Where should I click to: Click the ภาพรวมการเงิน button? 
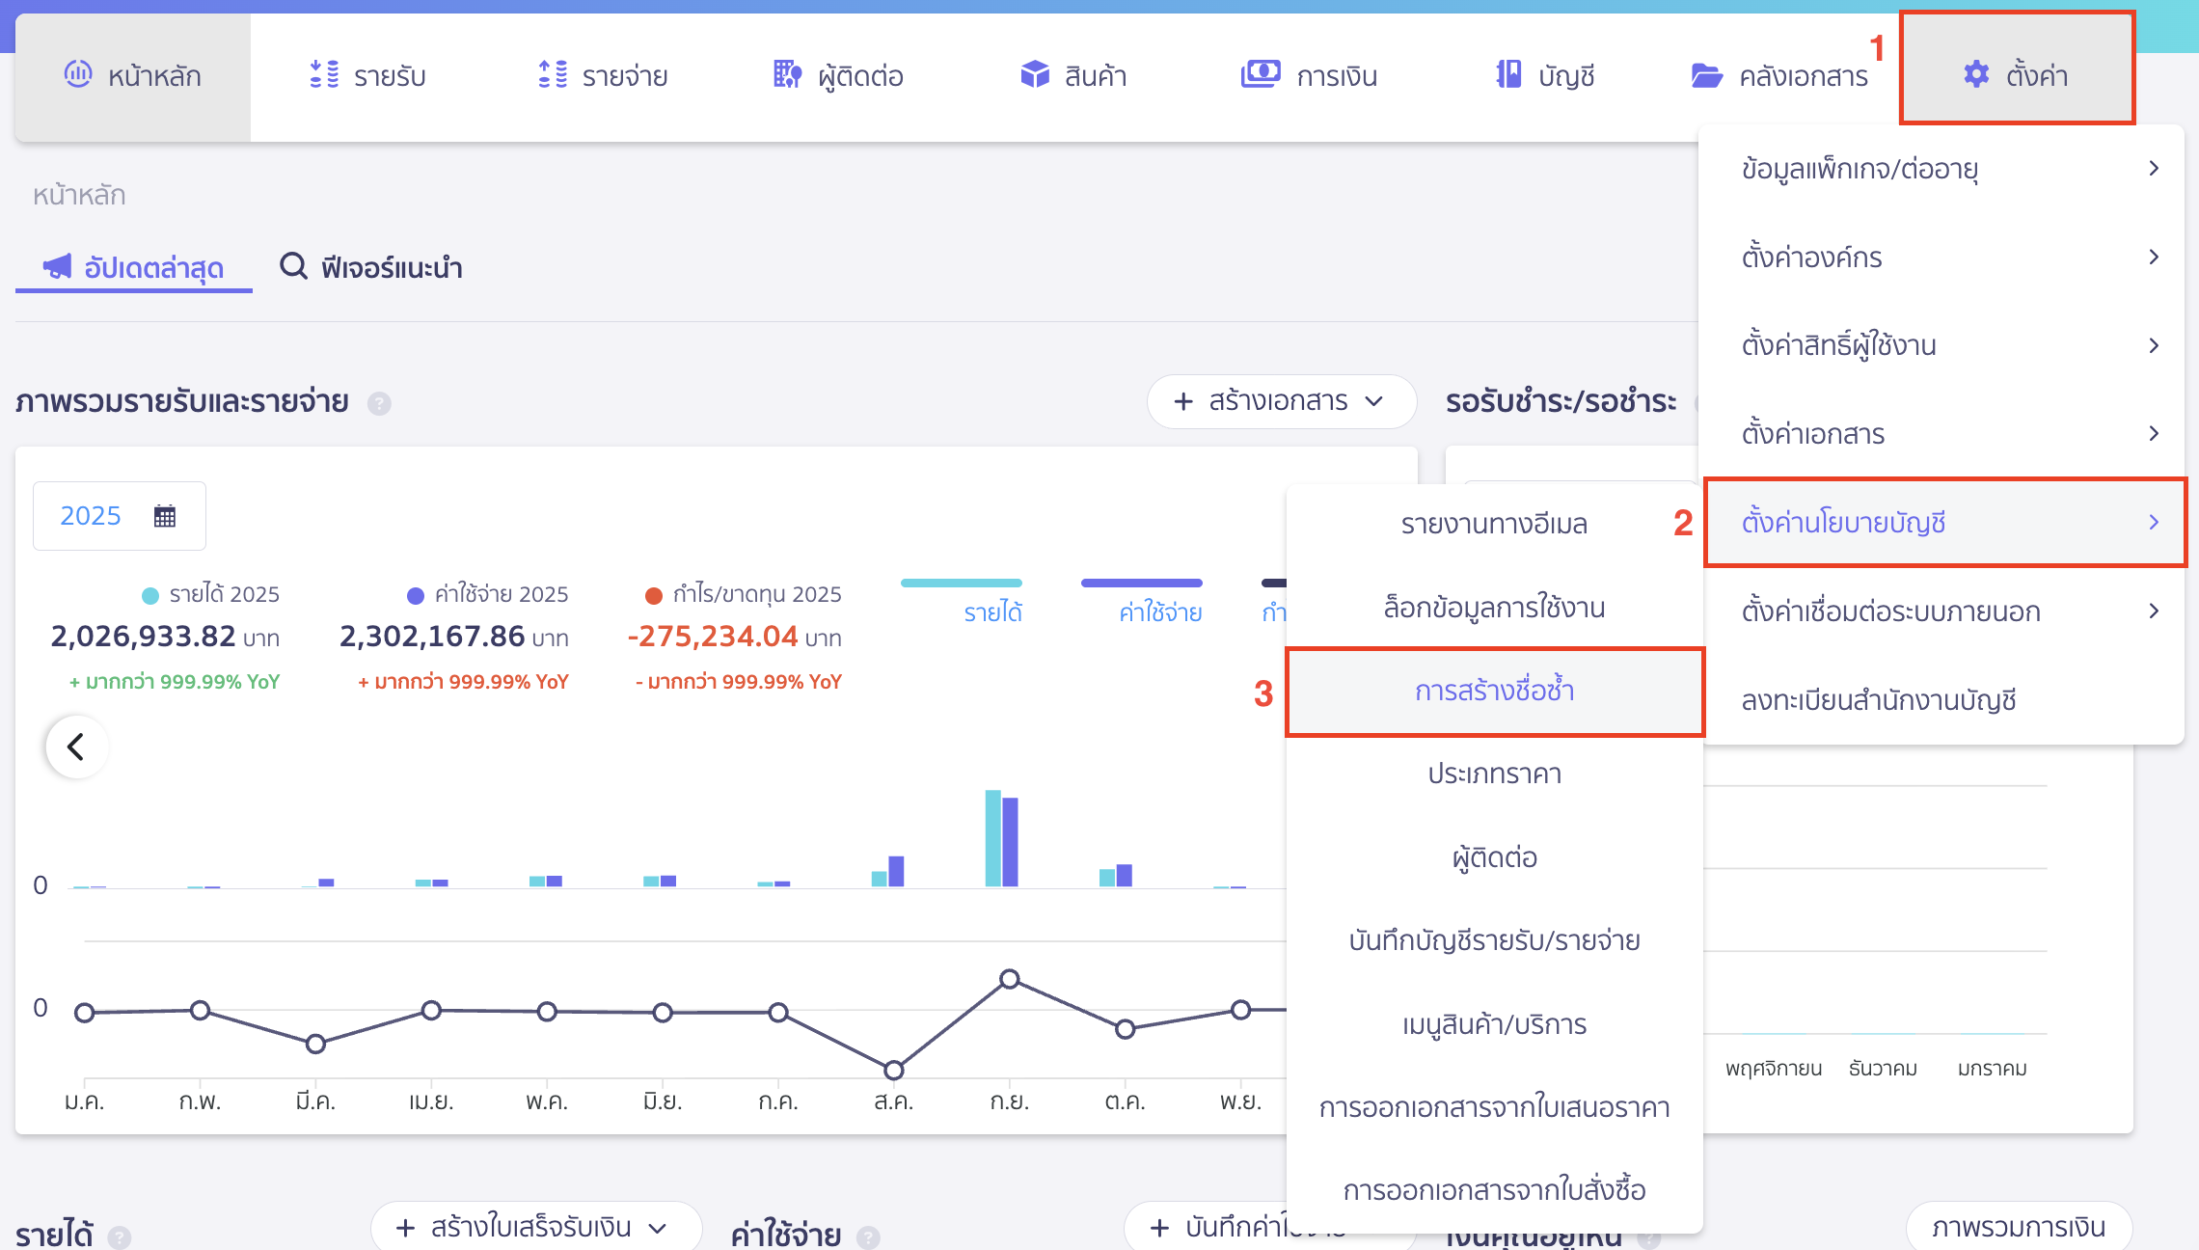(x=2021, y=1227)
